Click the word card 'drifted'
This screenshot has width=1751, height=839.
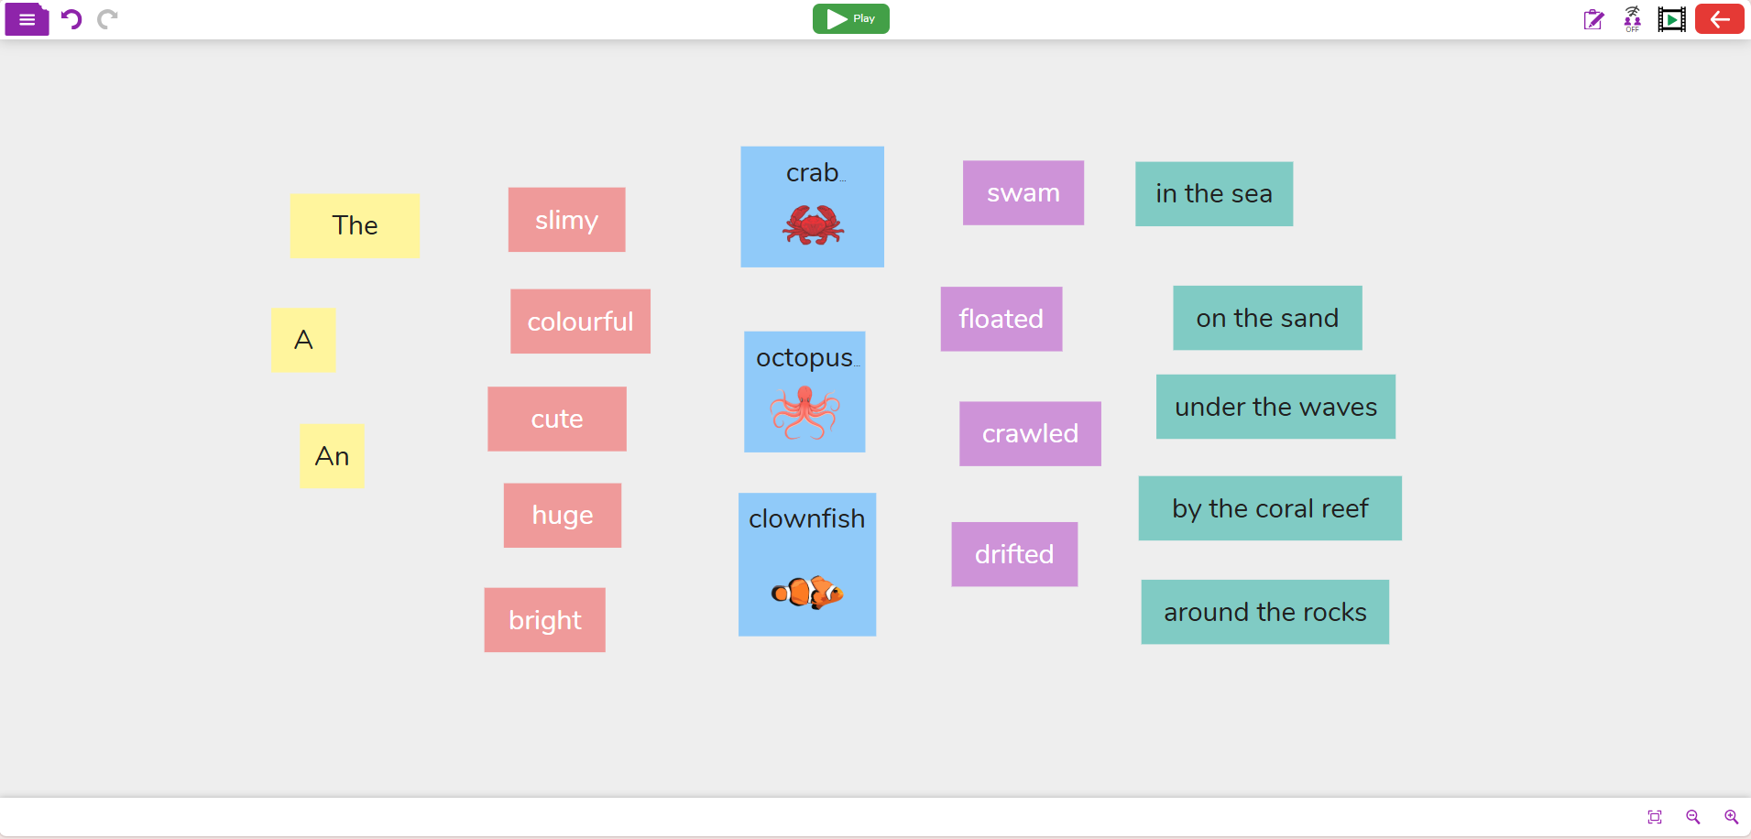(x=1014, y=553)
